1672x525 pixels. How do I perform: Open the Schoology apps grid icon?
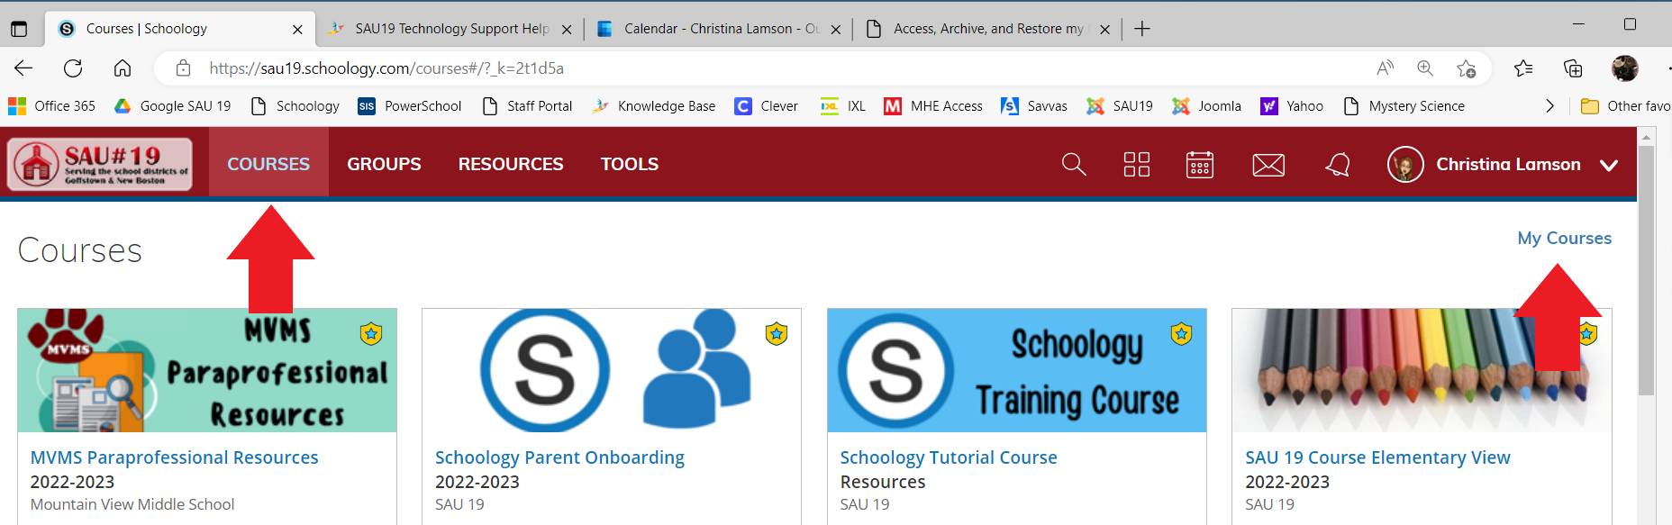coord(1137,165)
